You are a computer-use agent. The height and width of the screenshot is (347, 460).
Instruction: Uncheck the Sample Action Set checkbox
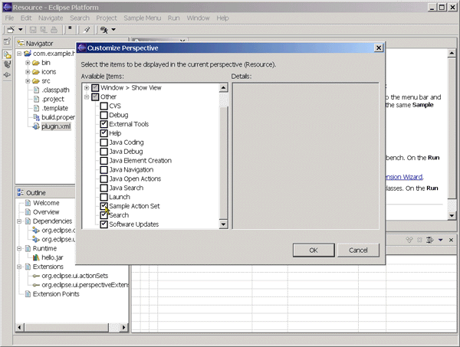103,206
